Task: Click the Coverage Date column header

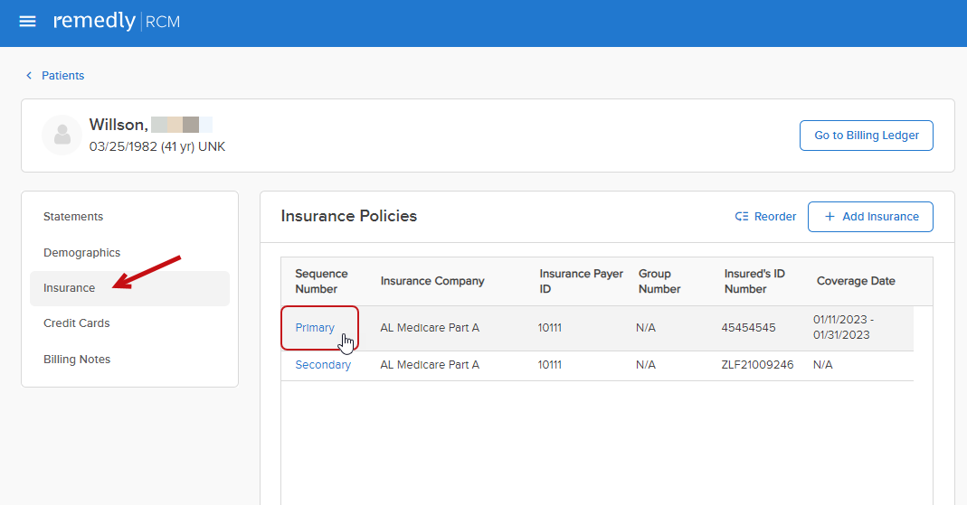Action: pos(856,281)
